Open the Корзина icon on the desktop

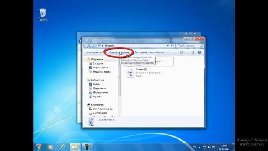43,15
